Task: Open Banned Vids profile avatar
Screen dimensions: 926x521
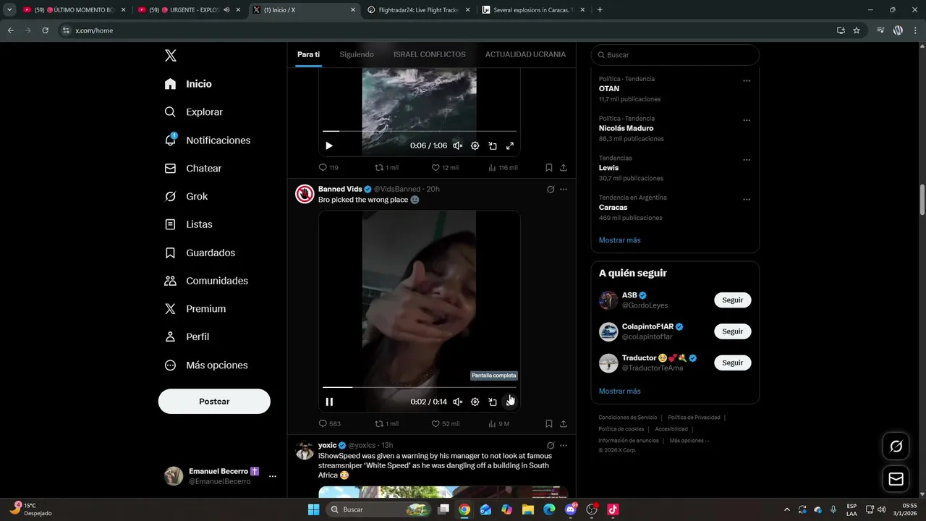Action: [305, 194]
